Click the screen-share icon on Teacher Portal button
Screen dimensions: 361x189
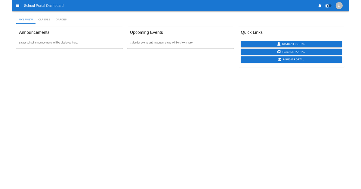[x=279, y=52]
